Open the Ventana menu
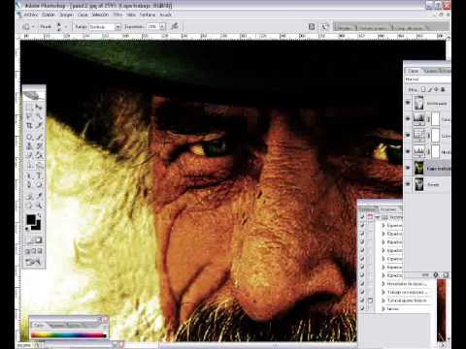This screenshot has height=349, width=466. click(148, 15)
